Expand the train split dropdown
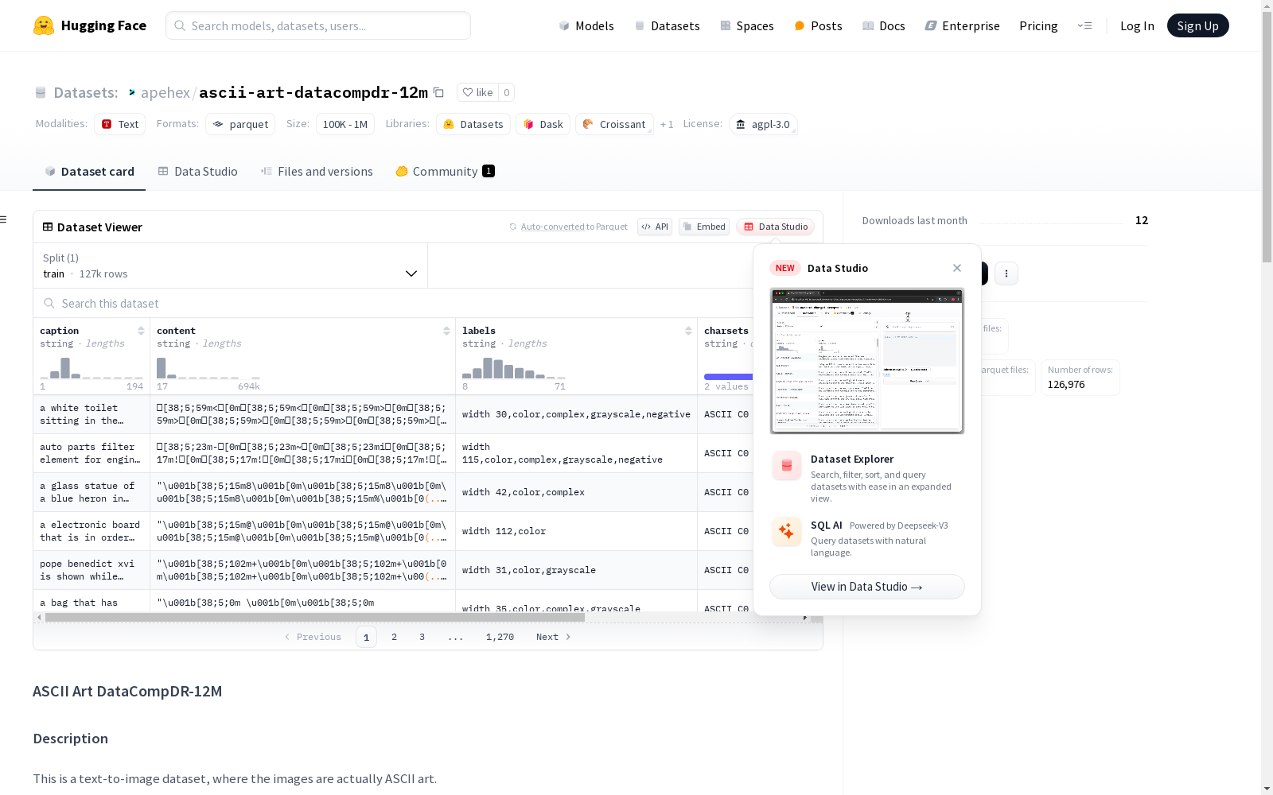 [231, 266]
